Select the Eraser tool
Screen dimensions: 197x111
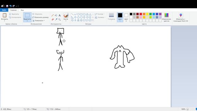pyautogui.click(x=53, y=19)
